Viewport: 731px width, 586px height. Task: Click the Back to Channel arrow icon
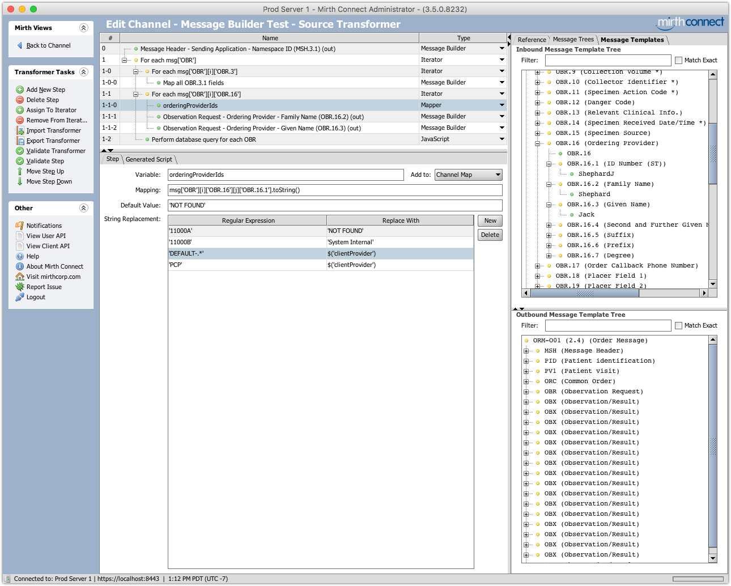point(20,45)
